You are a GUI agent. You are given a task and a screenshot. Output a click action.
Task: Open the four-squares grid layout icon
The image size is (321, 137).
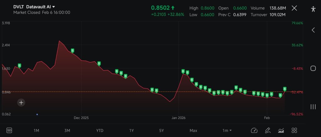point(294,130)
